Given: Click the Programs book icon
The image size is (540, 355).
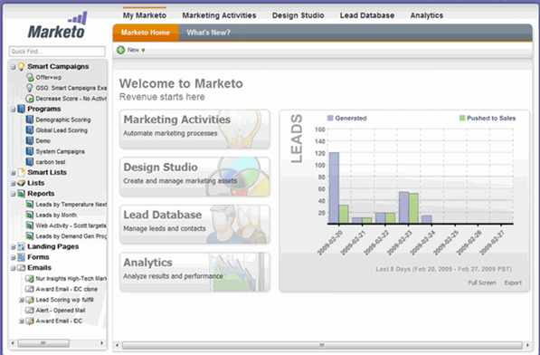Looking at the screenshot, I should tap(22, 109).
